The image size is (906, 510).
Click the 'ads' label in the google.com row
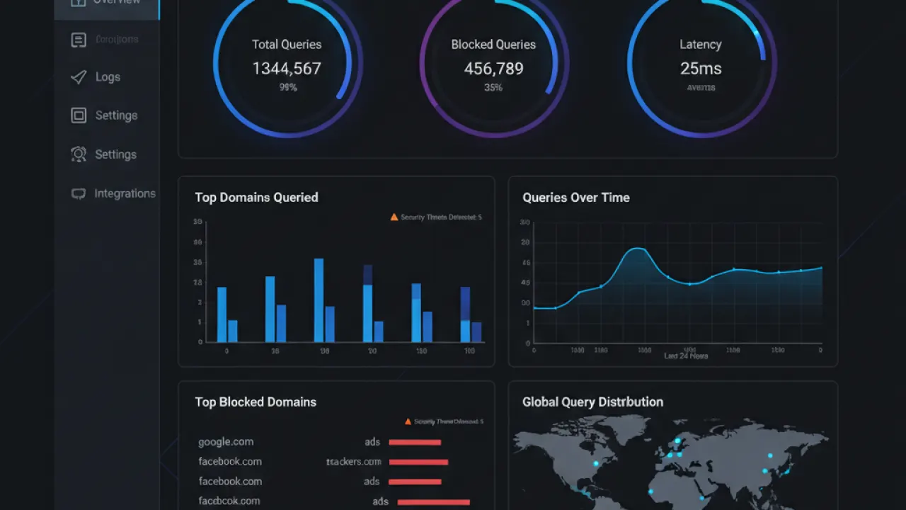pos(372,442)
